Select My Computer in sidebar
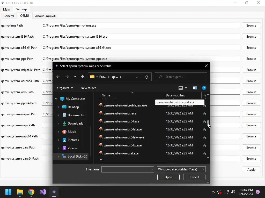The height and width of the screenshot is (198, 265). 73,99
